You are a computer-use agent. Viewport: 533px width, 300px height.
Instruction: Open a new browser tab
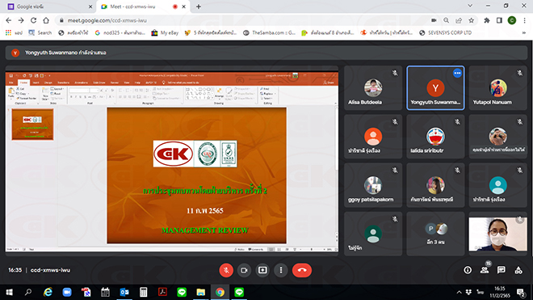point(199,6)
